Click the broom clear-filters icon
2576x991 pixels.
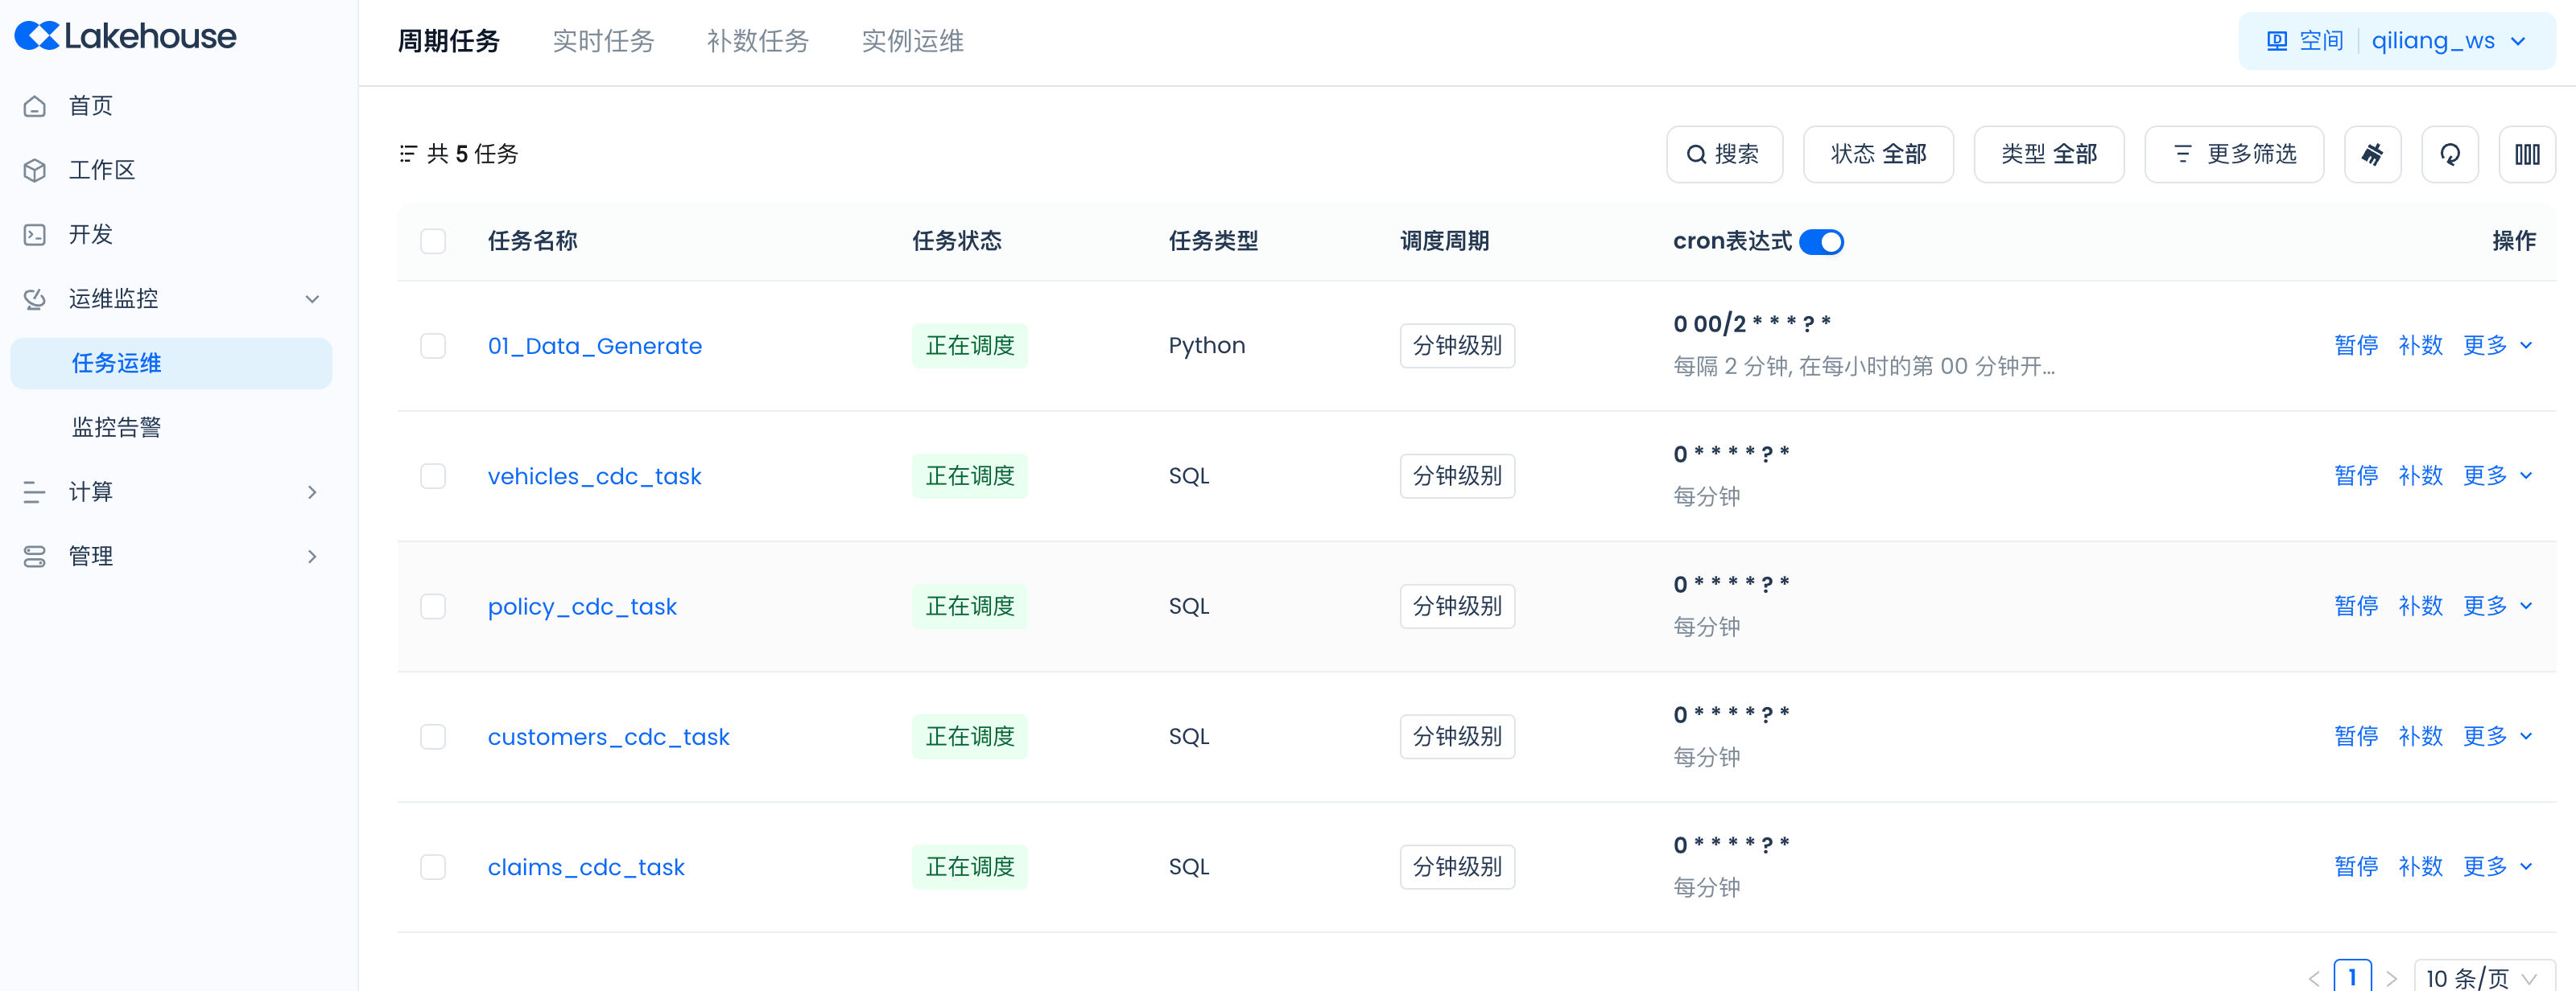tap(2372, 154)
